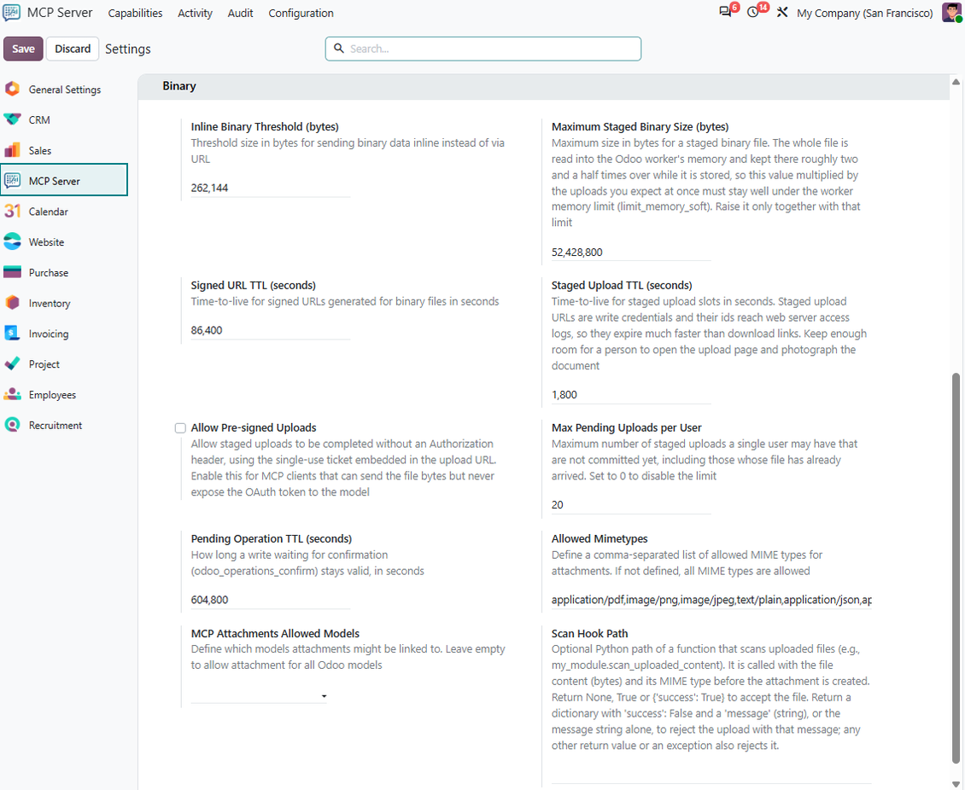This screenshot has height=790, width=965.
Task: Edit the Max Pending Uploads per User value
Action: point(631,505)
